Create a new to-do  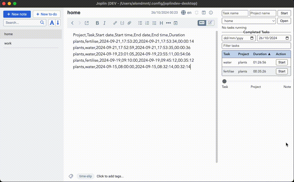47,14
